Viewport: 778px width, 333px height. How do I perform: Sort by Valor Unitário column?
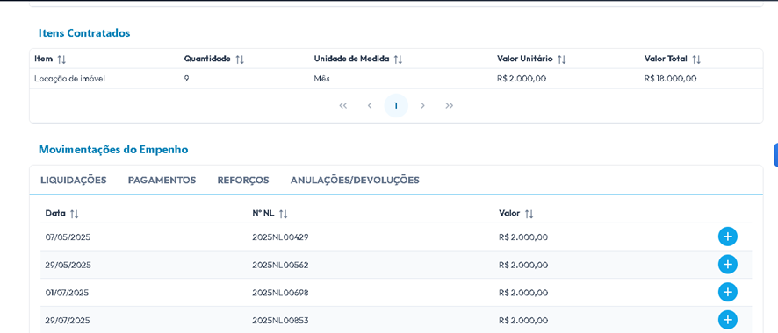click(x=562, y=60)
